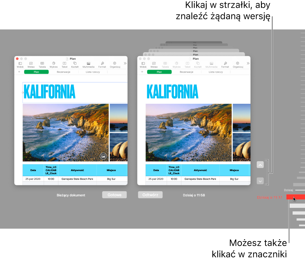
Task: Switch to Lista rzeczy tab in current document
Action: [93, 72]
